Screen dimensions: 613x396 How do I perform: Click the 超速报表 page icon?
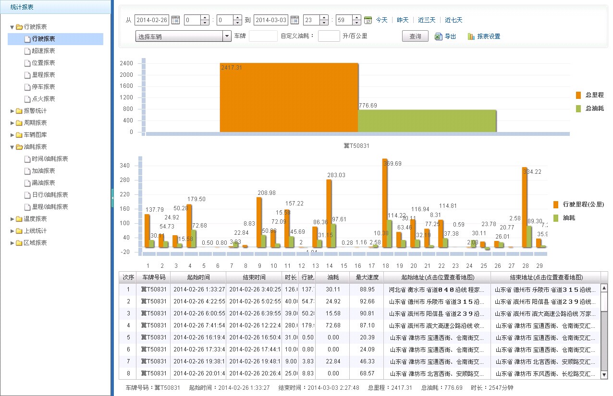coord(27,51)
